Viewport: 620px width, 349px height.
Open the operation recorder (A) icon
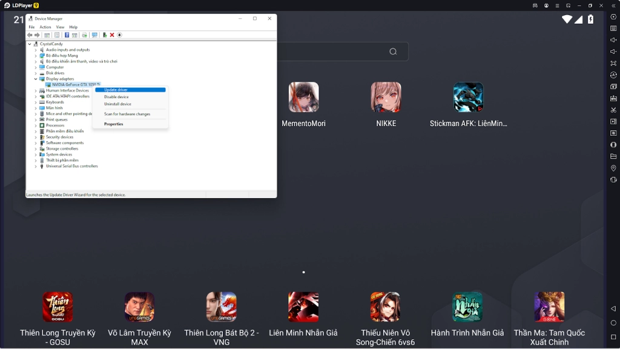coord(613,75)
